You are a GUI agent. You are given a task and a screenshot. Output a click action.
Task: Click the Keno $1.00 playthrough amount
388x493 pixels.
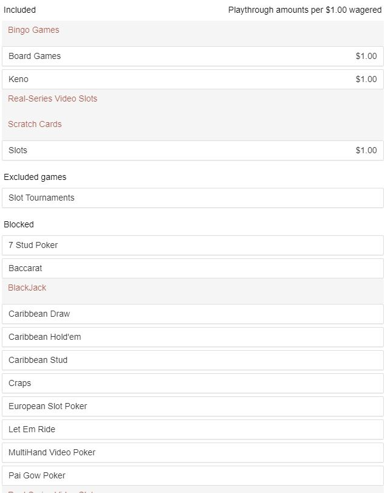coord(366,79)
